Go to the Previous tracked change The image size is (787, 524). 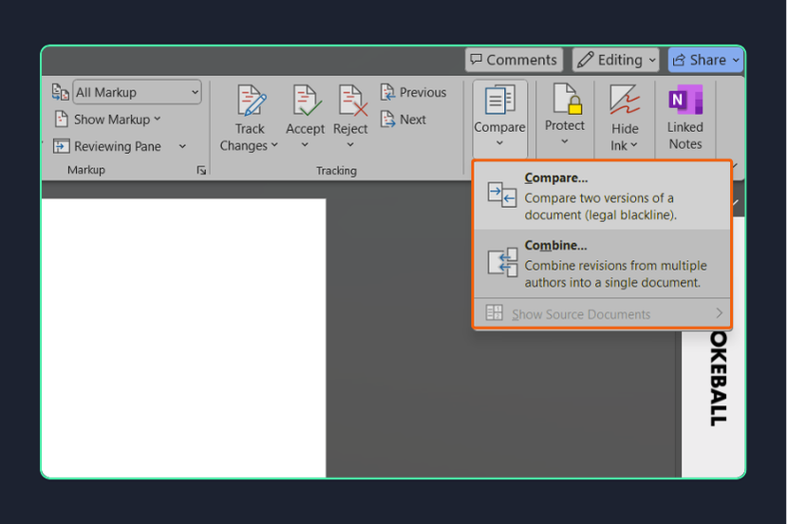pyautogui.click(x=414, y=92)
